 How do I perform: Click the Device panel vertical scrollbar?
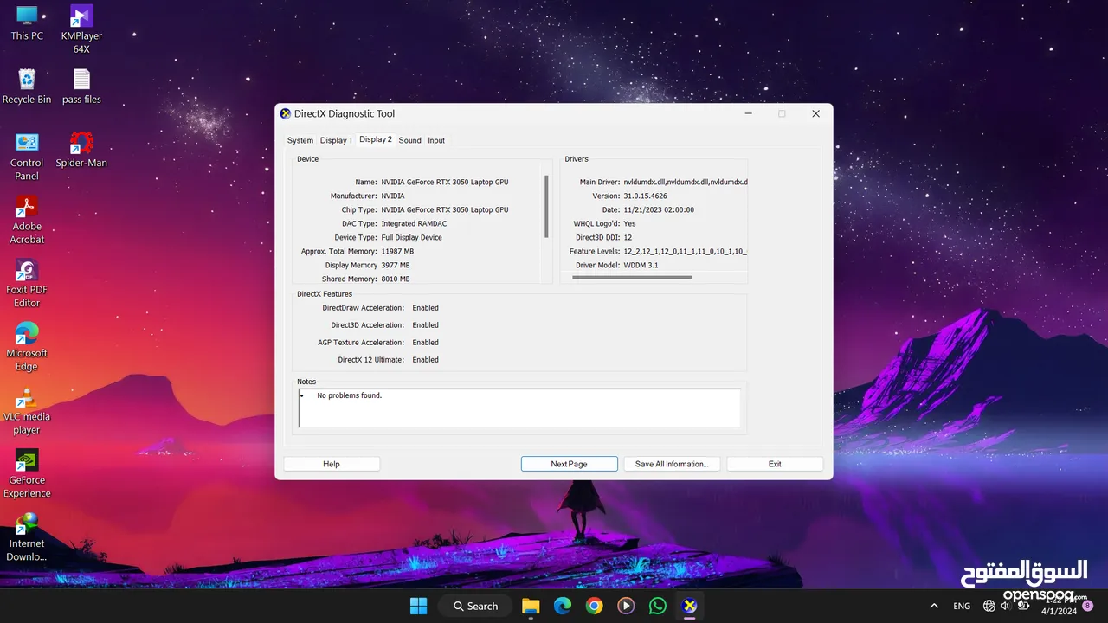(546, 206)
